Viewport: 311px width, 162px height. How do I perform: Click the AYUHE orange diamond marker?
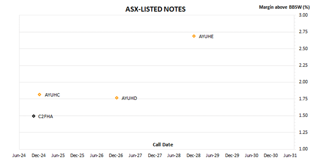194,36
